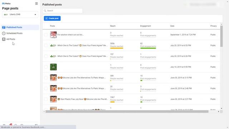Open thumbnail of June 30 2:48 PM post

[x=53, y=89]
